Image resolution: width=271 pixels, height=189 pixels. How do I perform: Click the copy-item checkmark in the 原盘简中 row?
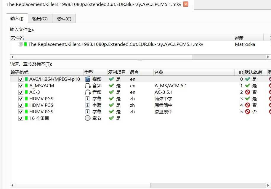111,105
